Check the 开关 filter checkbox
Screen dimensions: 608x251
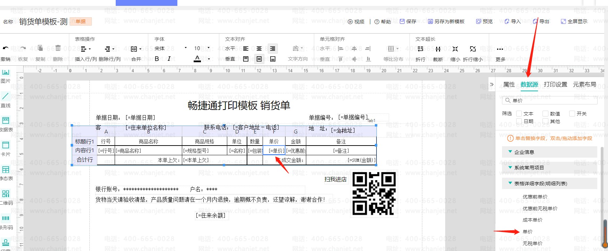point(572,113)
